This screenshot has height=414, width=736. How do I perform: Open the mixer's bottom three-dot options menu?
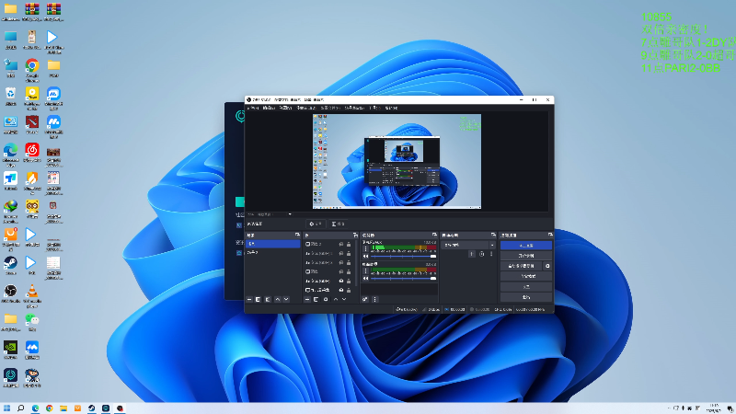click(x=374, y=300)
